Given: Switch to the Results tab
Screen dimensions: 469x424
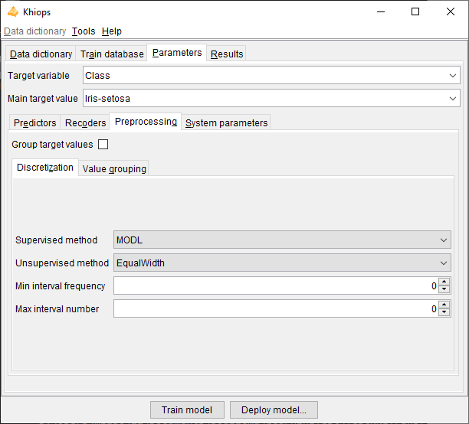Looking at the screenshot, I should click(x=227, y=54).
